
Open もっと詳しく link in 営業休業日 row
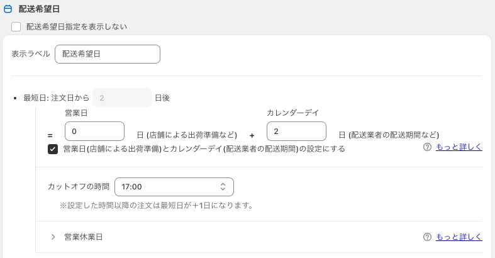tap(460, 237)
